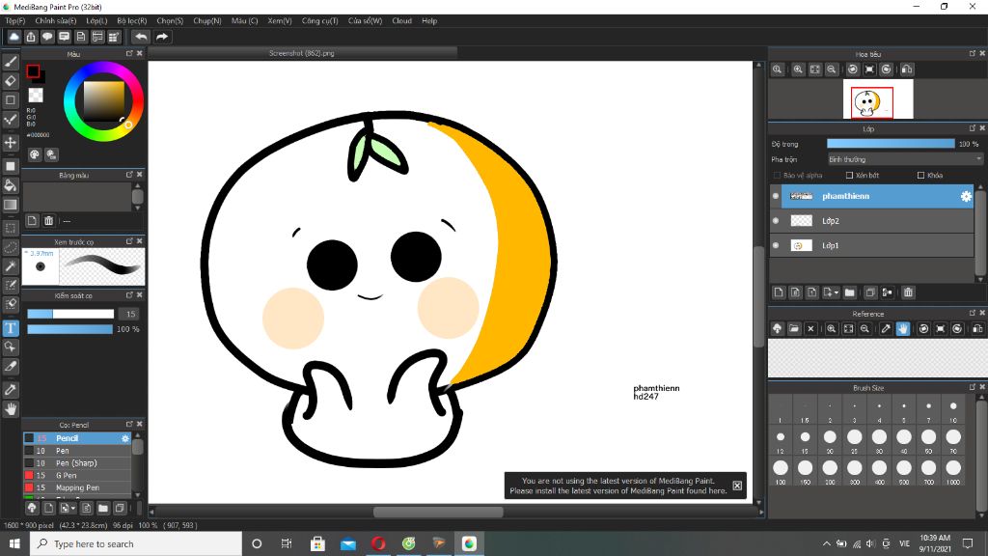This screenshot has width=988, height=556.
Task: Open the add-layer dropdown arrow
Action: coord(837,292)
